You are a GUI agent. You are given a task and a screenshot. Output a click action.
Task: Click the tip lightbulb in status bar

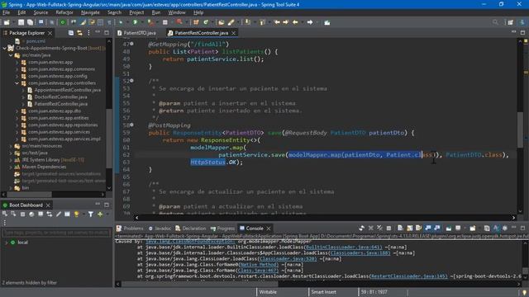click(524, 292)
